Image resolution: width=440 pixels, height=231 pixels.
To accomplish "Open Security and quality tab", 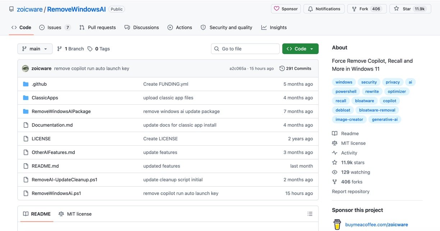I will pos(226,27).
